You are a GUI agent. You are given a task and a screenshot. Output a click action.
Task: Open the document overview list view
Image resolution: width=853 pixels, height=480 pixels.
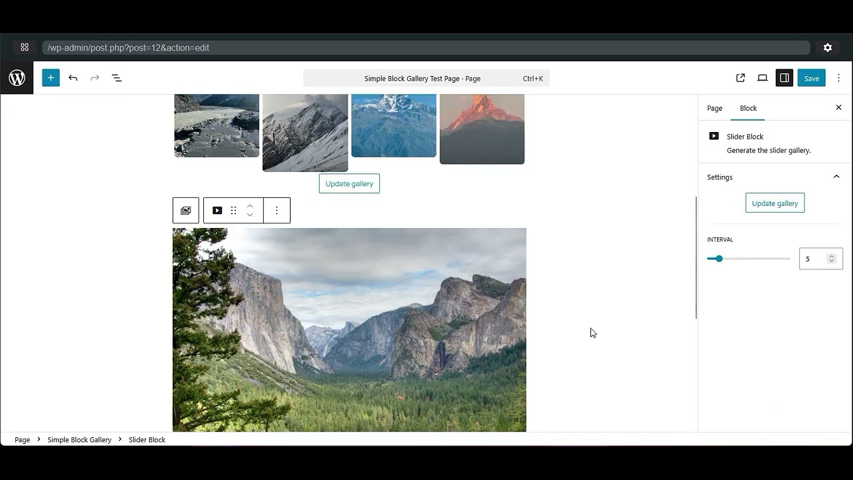[x=117, y=78]
